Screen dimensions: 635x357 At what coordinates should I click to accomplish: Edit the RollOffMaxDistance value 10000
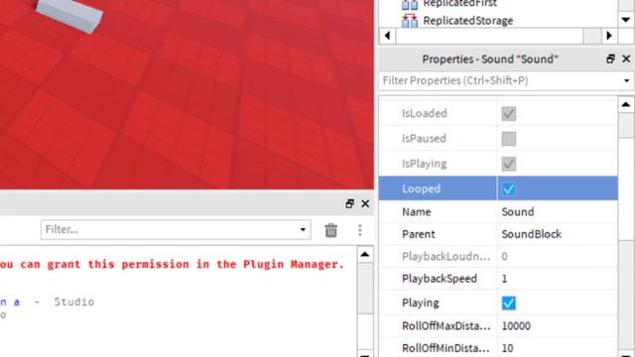click(516, 326)
